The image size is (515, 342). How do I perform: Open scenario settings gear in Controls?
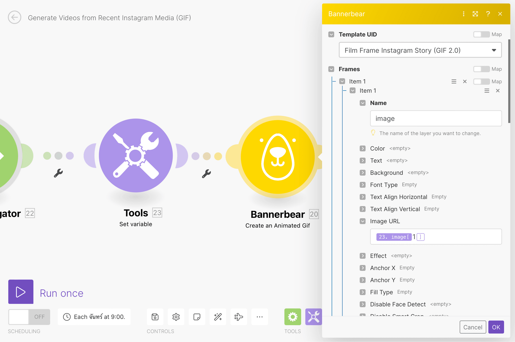pyautogui.click(x=176, y=317)
